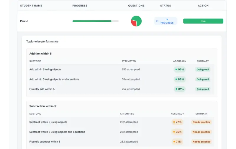The image size is (236, 149).
Task: Click Needs practice tag for Fluently subtract row
Action: click(201, 141)
